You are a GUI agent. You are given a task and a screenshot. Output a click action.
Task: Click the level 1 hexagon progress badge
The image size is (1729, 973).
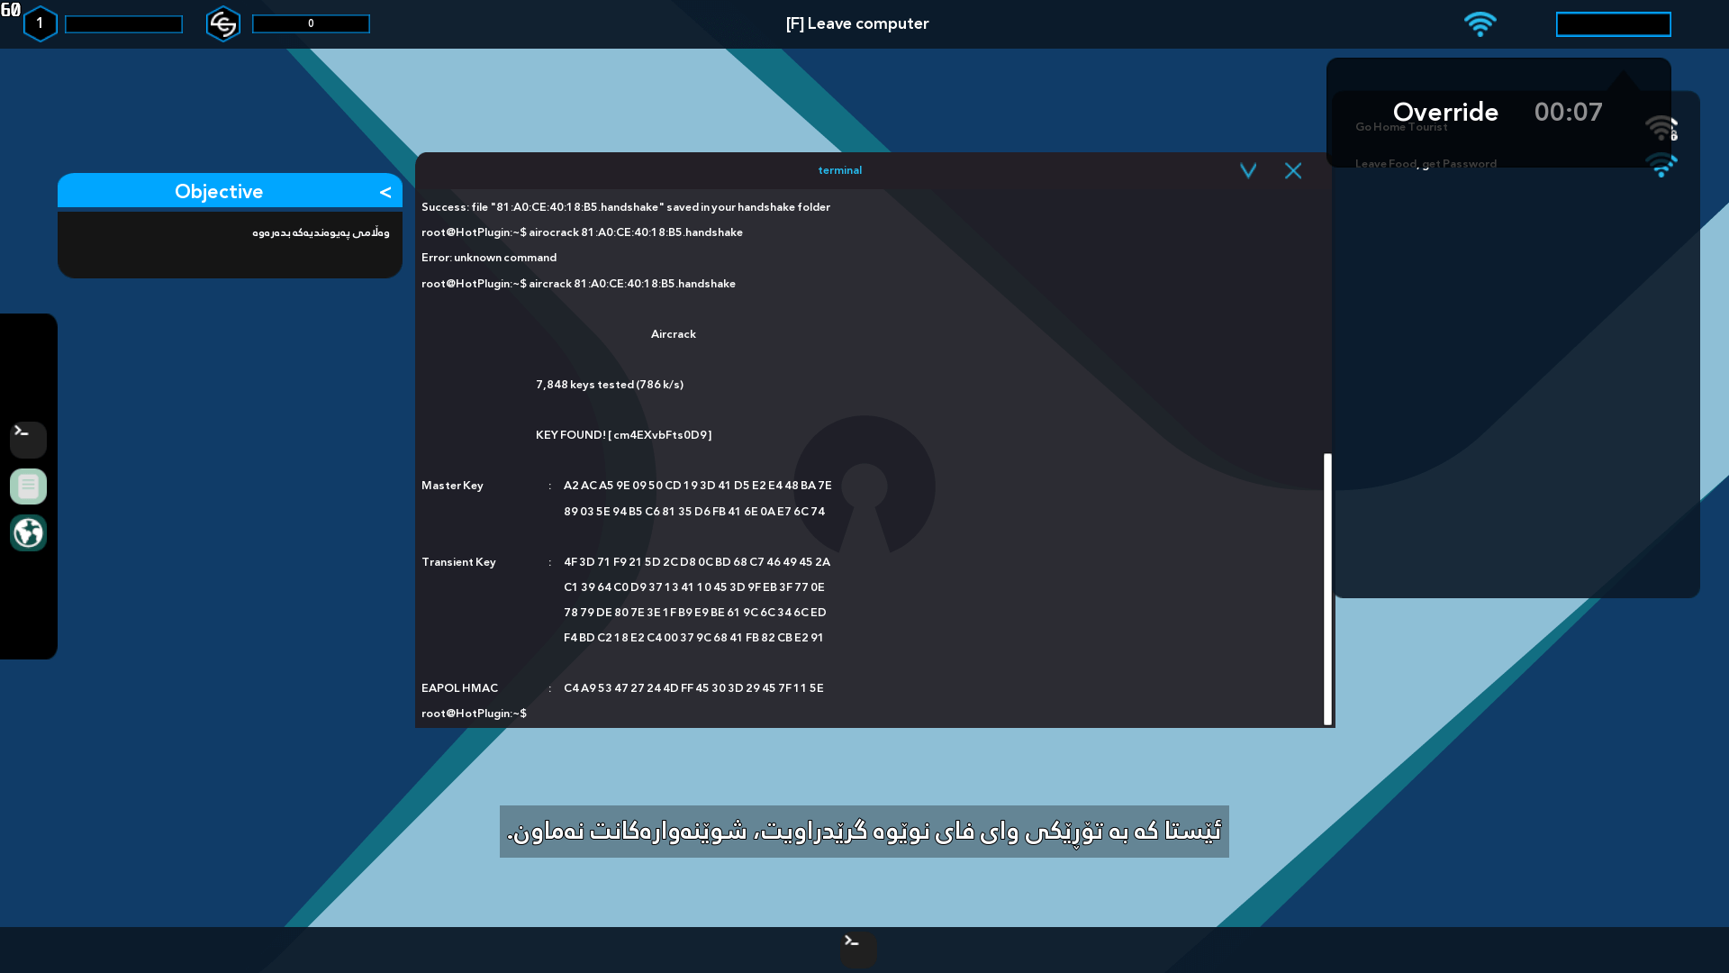(x=40, y=23)
